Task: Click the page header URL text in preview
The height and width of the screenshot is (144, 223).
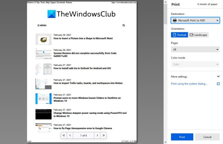Action: pyautogui.click(x=124, y=3)
